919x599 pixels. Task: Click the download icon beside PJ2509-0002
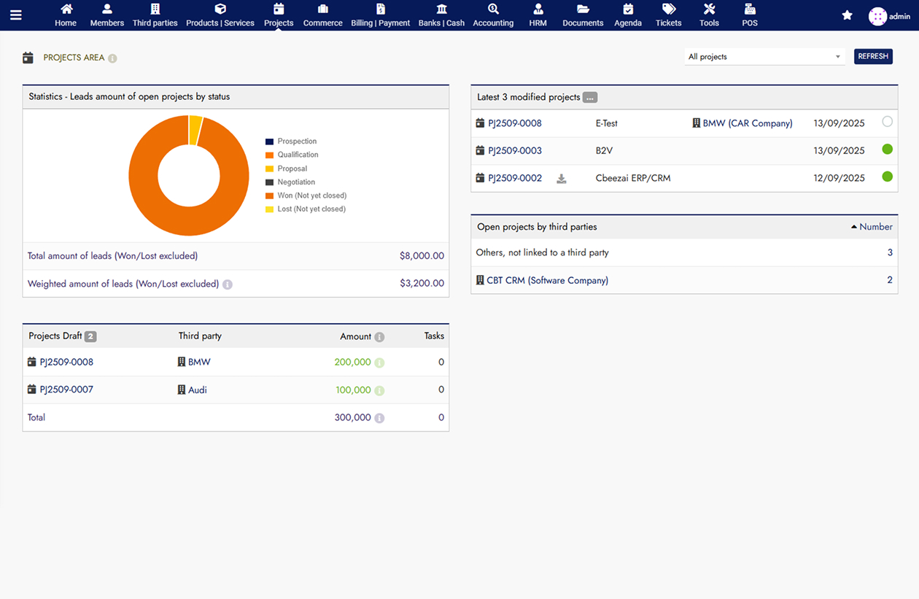coord(562,179)
